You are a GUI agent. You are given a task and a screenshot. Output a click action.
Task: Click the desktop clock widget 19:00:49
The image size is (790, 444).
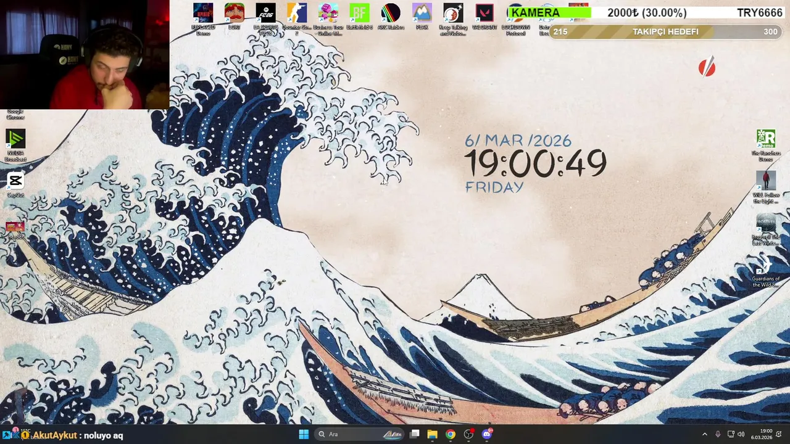point(535,163)
